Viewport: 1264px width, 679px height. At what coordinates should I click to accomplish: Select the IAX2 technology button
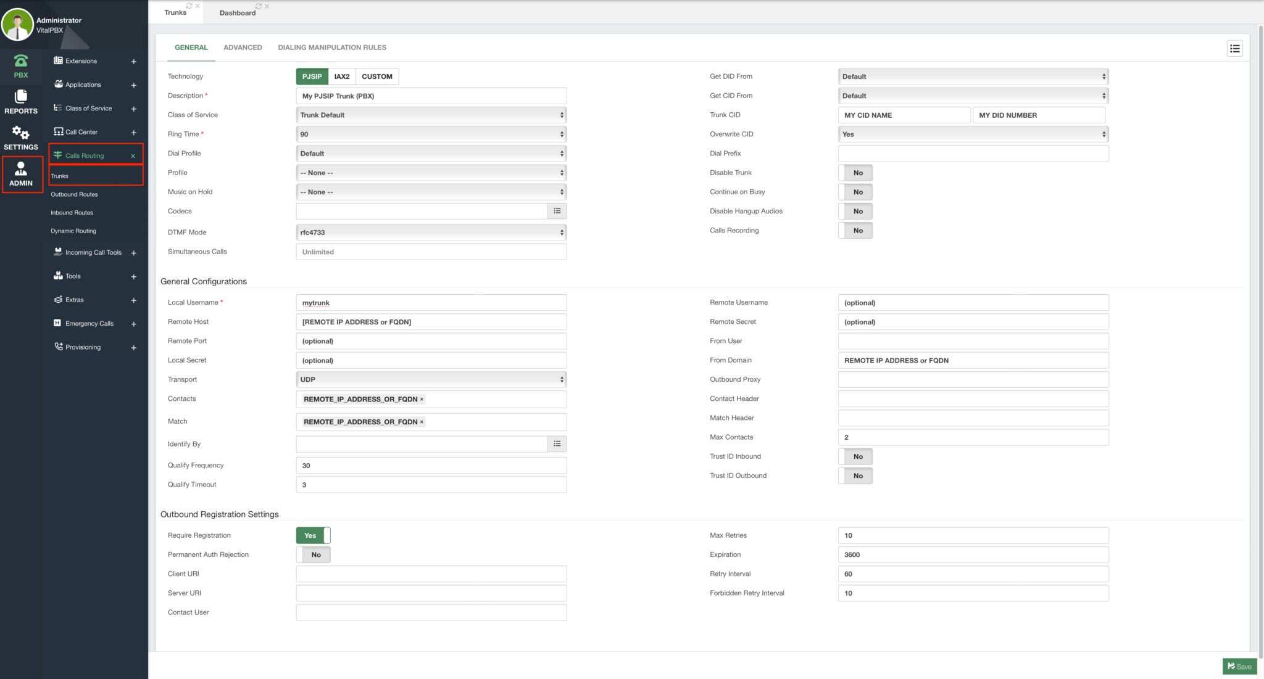pos(342,76)
